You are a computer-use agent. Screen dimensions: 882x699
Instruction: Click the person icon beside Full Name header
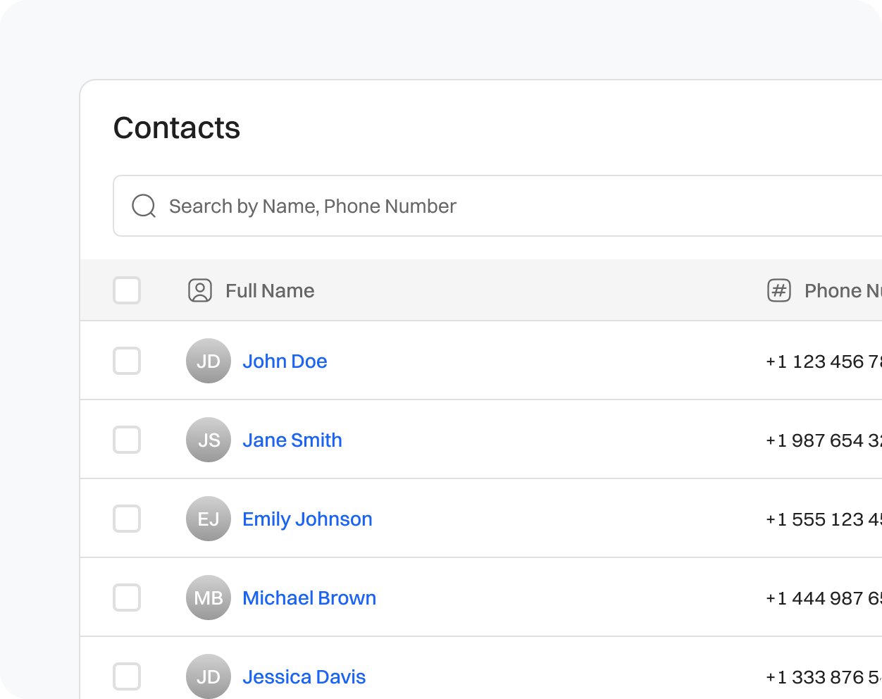coord(199,290)
